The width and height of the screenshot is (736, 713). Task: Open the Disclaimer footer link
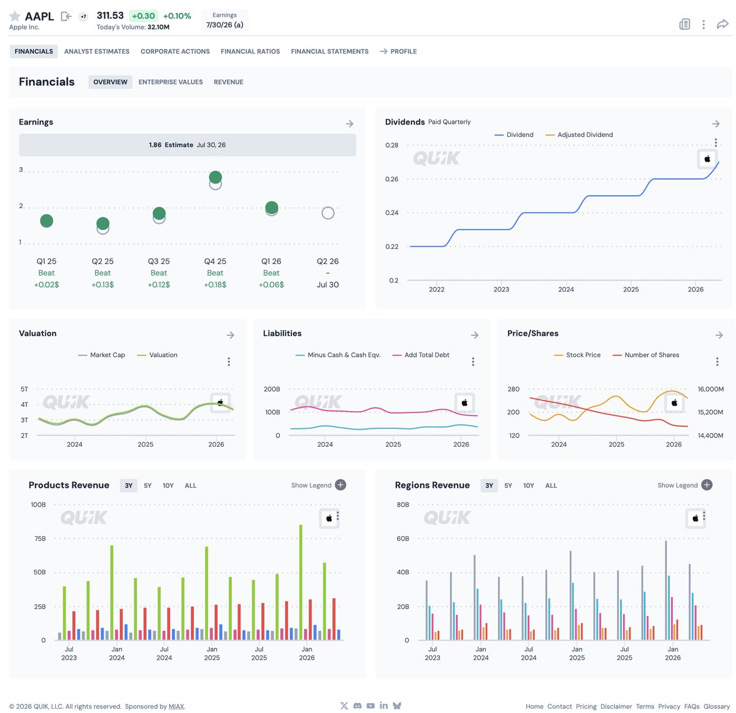tap(616, 706)
